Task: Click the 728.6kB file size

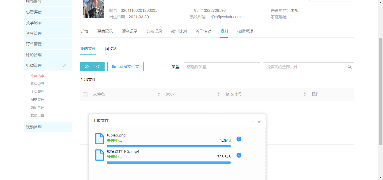Action: pyautogui.click(x=224, y=157)
